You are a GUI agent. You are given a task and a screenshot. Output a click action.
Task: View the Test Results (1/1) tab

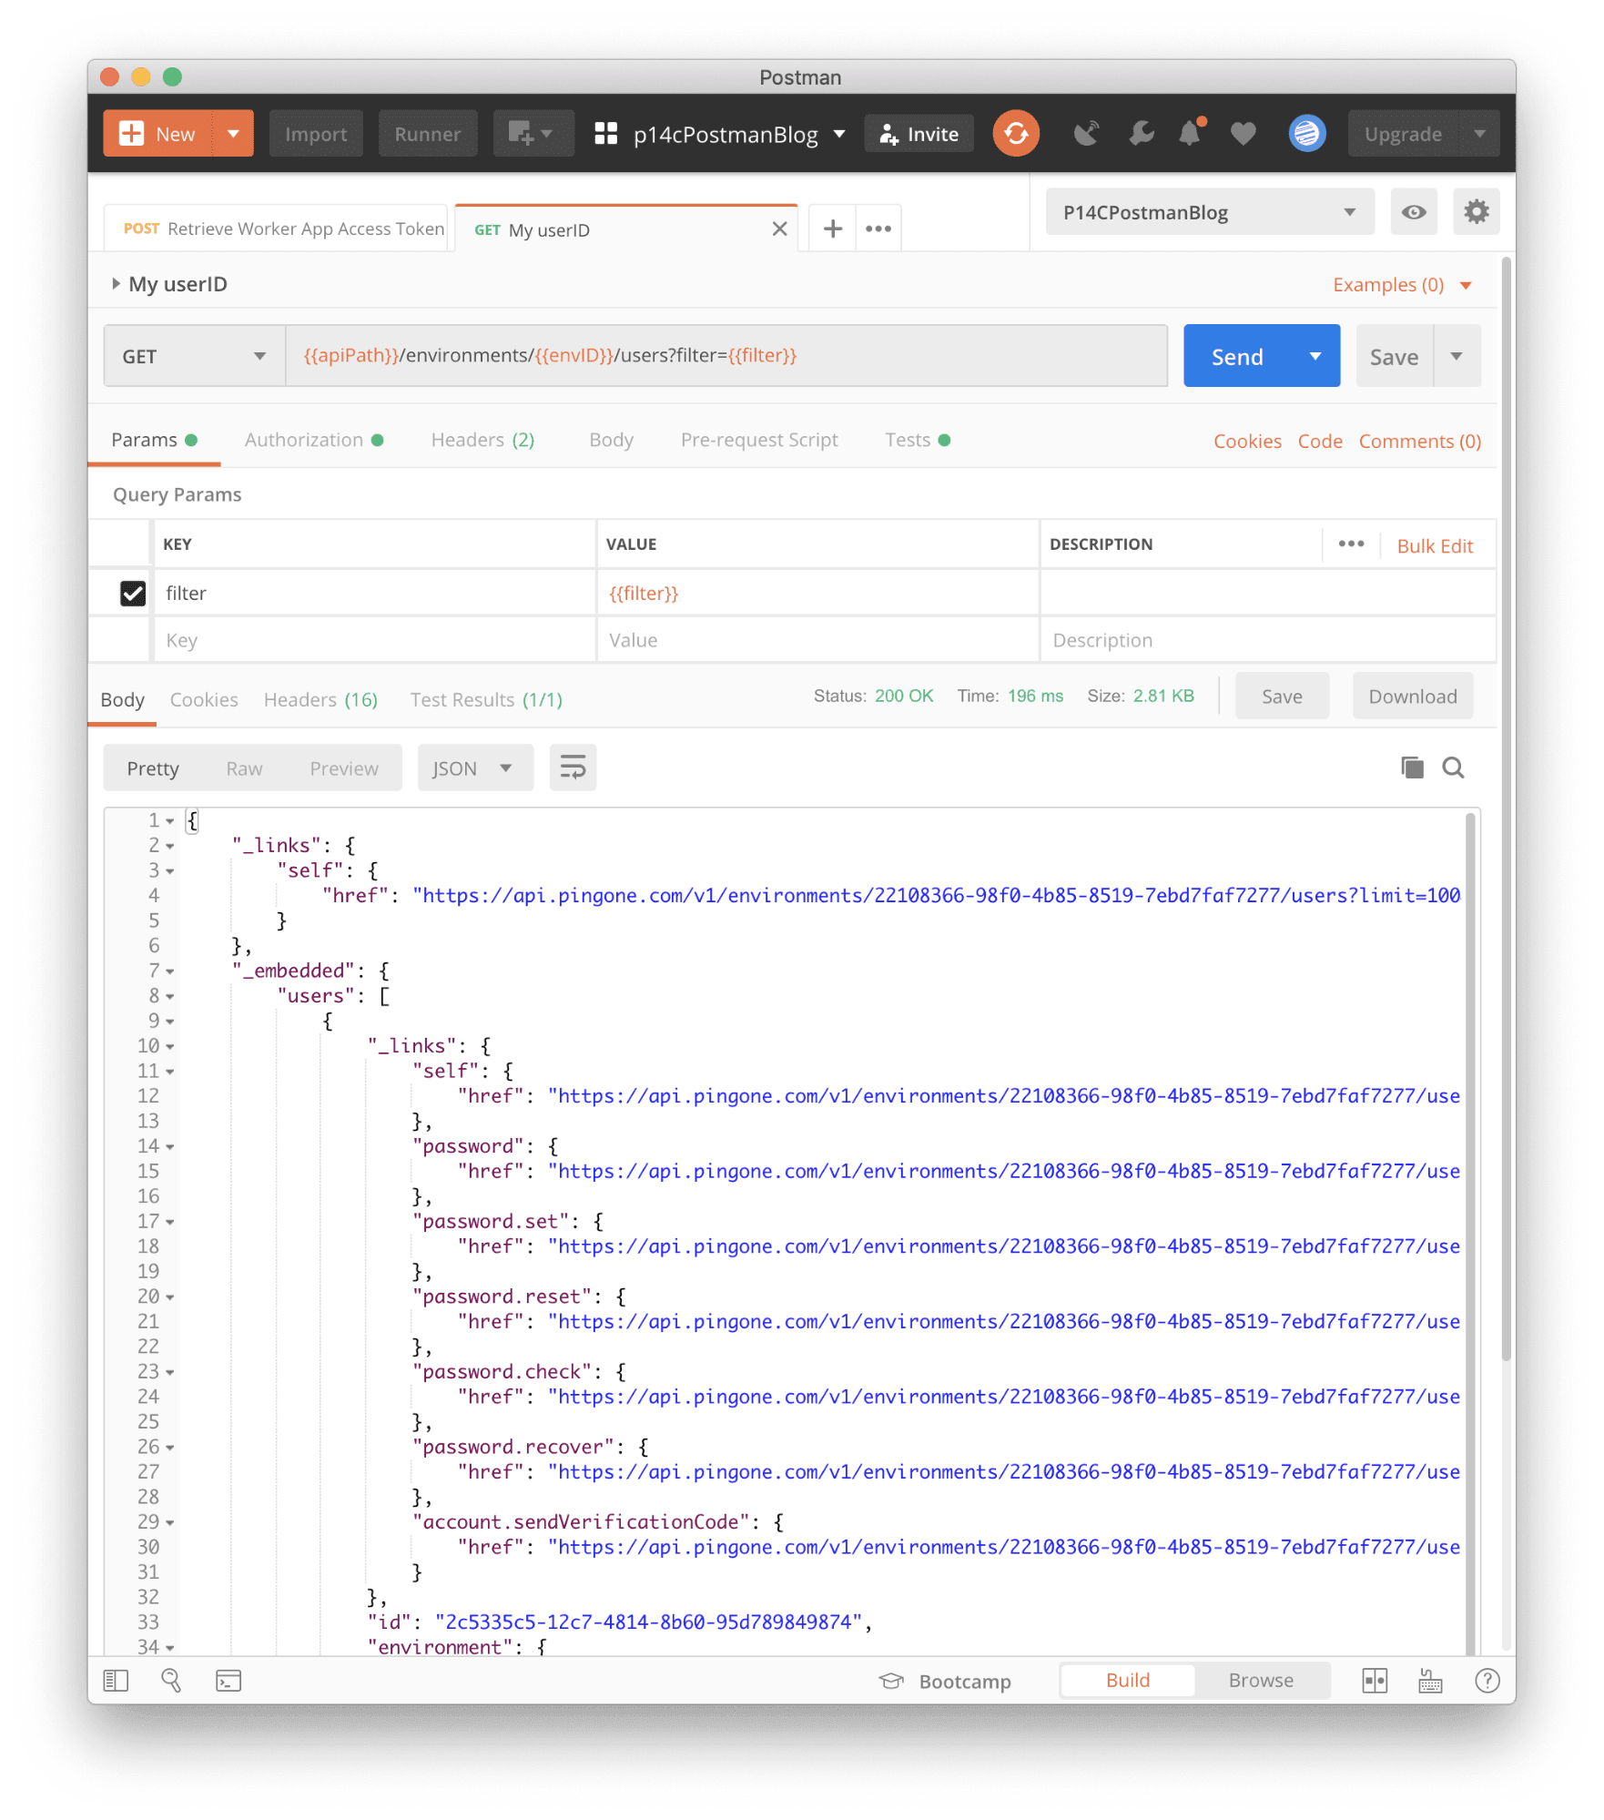point(485,699)
